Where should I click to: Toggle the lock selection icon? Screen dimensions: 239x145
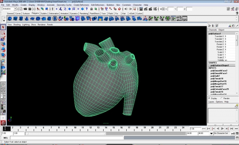(x=92, y=9)
